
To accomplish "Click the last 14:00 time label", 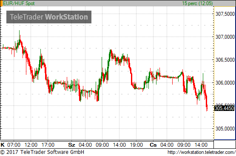I will (x=201, y=145).
